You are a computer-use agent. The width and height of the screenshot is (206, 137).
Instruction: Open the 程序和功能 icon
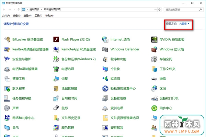(105, 59)
